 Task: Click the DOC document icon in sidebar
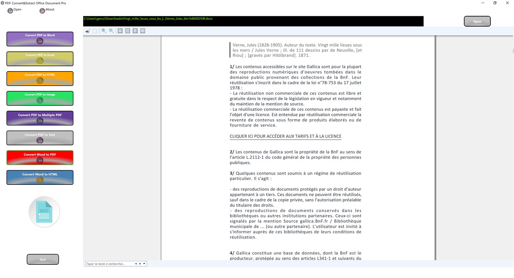coord(44,211)
